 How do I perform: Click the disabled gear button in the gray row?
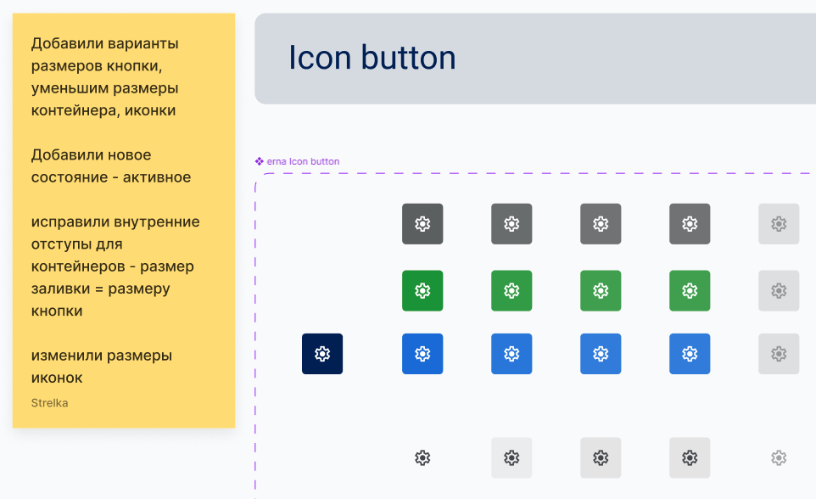(x=779, y=224)
